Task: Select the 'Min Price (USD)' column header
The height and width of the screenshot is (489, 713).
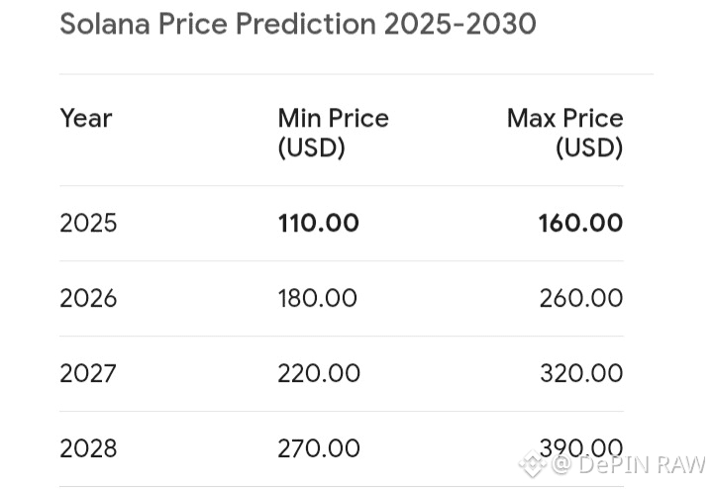Action: pyautogui.click(x=333, y=133)
